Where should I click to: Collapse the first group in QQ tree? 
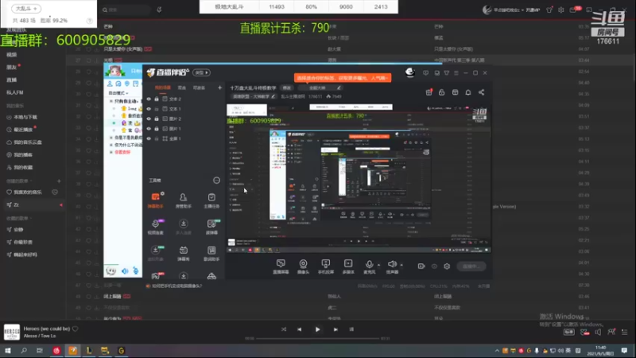(111, 101)
